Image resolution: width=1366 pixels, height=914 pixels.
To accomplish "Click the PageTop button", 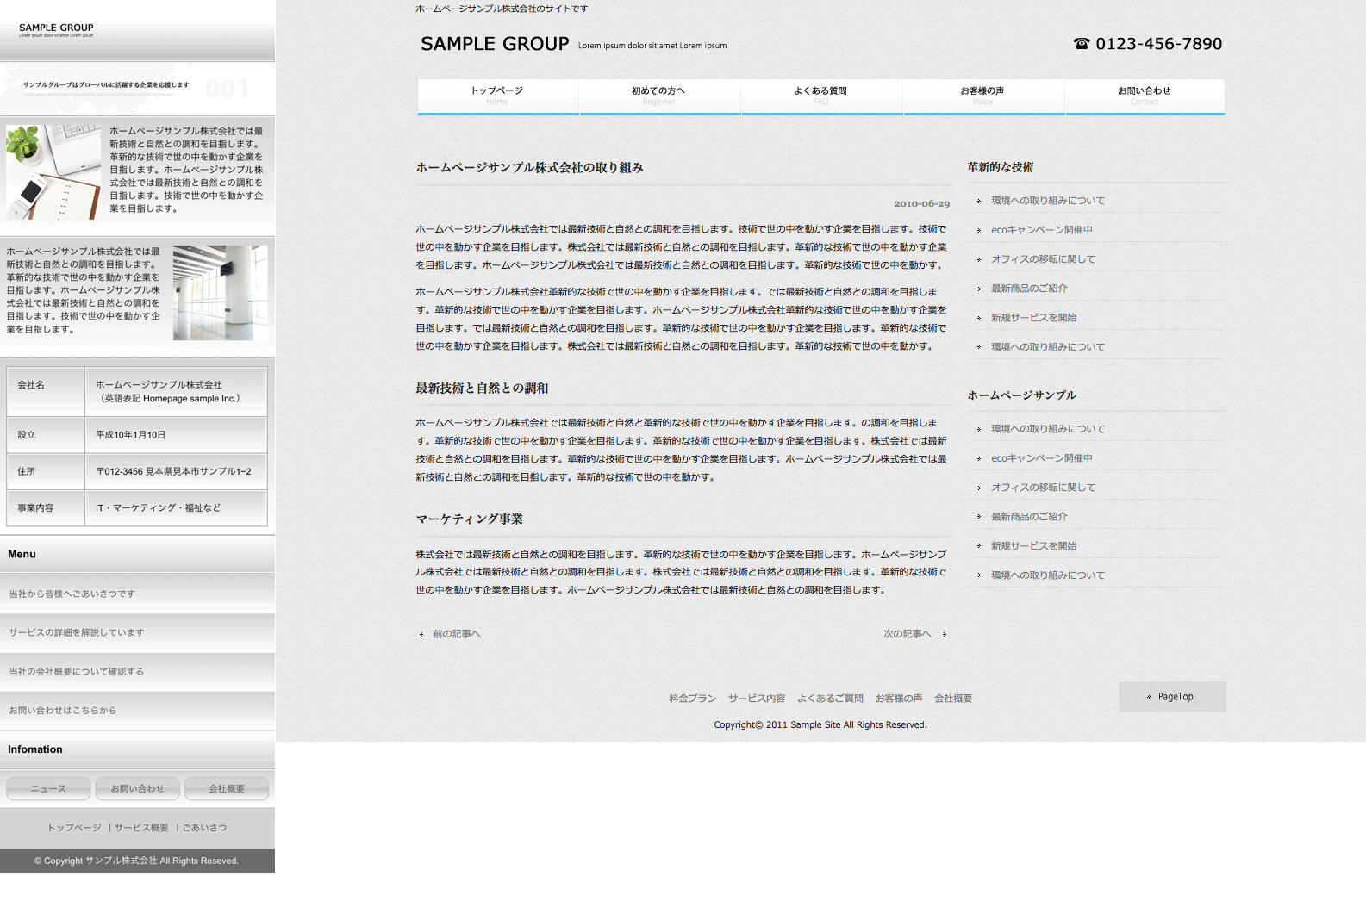I will tap(1172, 697).
